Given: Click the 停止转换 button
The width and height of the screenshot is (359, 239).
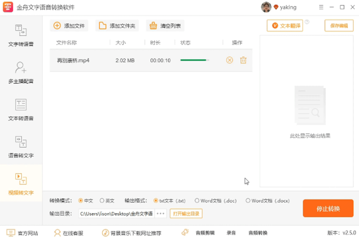Looking at the screenshot, I should (328, 208).
